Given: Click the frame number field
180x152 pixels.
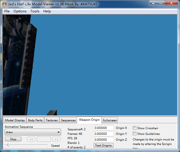Looking at the screenshot, I should point(44,139).
